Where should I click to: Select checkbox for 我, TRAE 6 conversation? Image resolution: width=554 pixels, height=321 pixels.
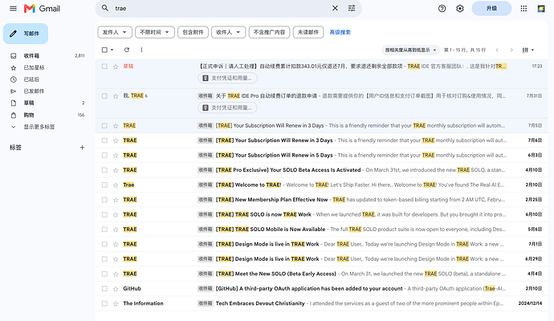coord(104,96)
